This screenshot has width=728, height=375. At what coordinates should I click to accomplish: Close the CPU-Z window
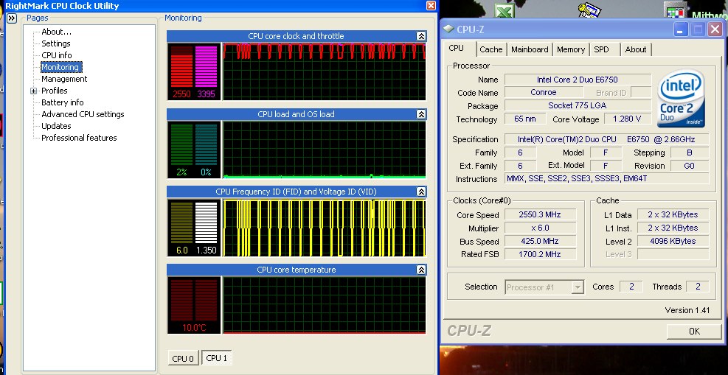pyautogui.click(x=715, y=29)
